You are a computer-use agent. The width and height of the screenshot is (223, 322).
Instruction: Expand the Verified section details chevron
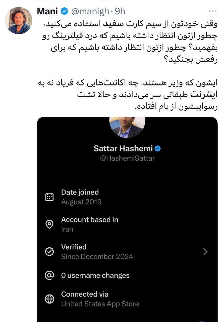tap(205, 252)
